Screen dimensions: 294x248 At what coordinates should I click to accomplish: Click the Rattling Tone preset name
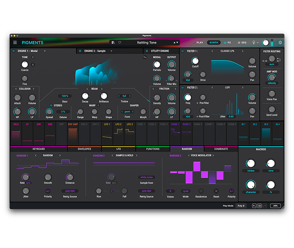click(x=147, y=42)
